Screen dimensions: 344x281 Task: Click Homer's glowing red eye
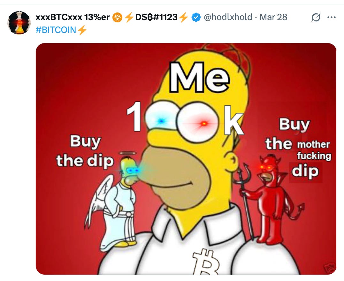click(x=201, y=124)
